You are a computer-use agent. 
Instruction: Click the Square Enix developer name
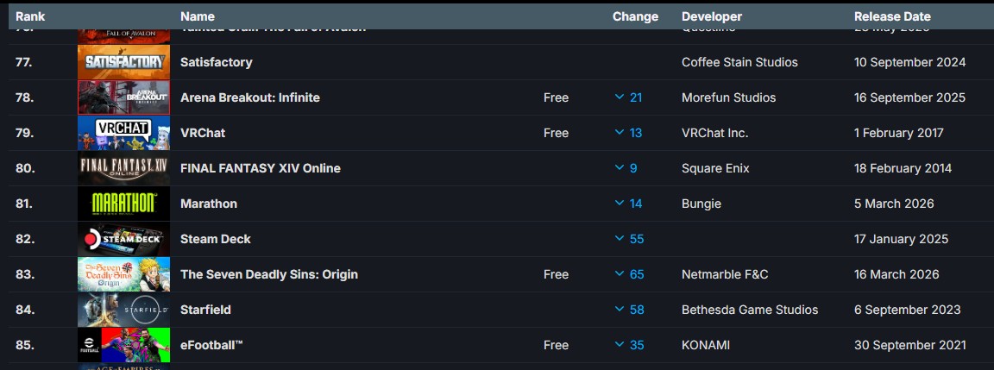click(x=715, y=168)
